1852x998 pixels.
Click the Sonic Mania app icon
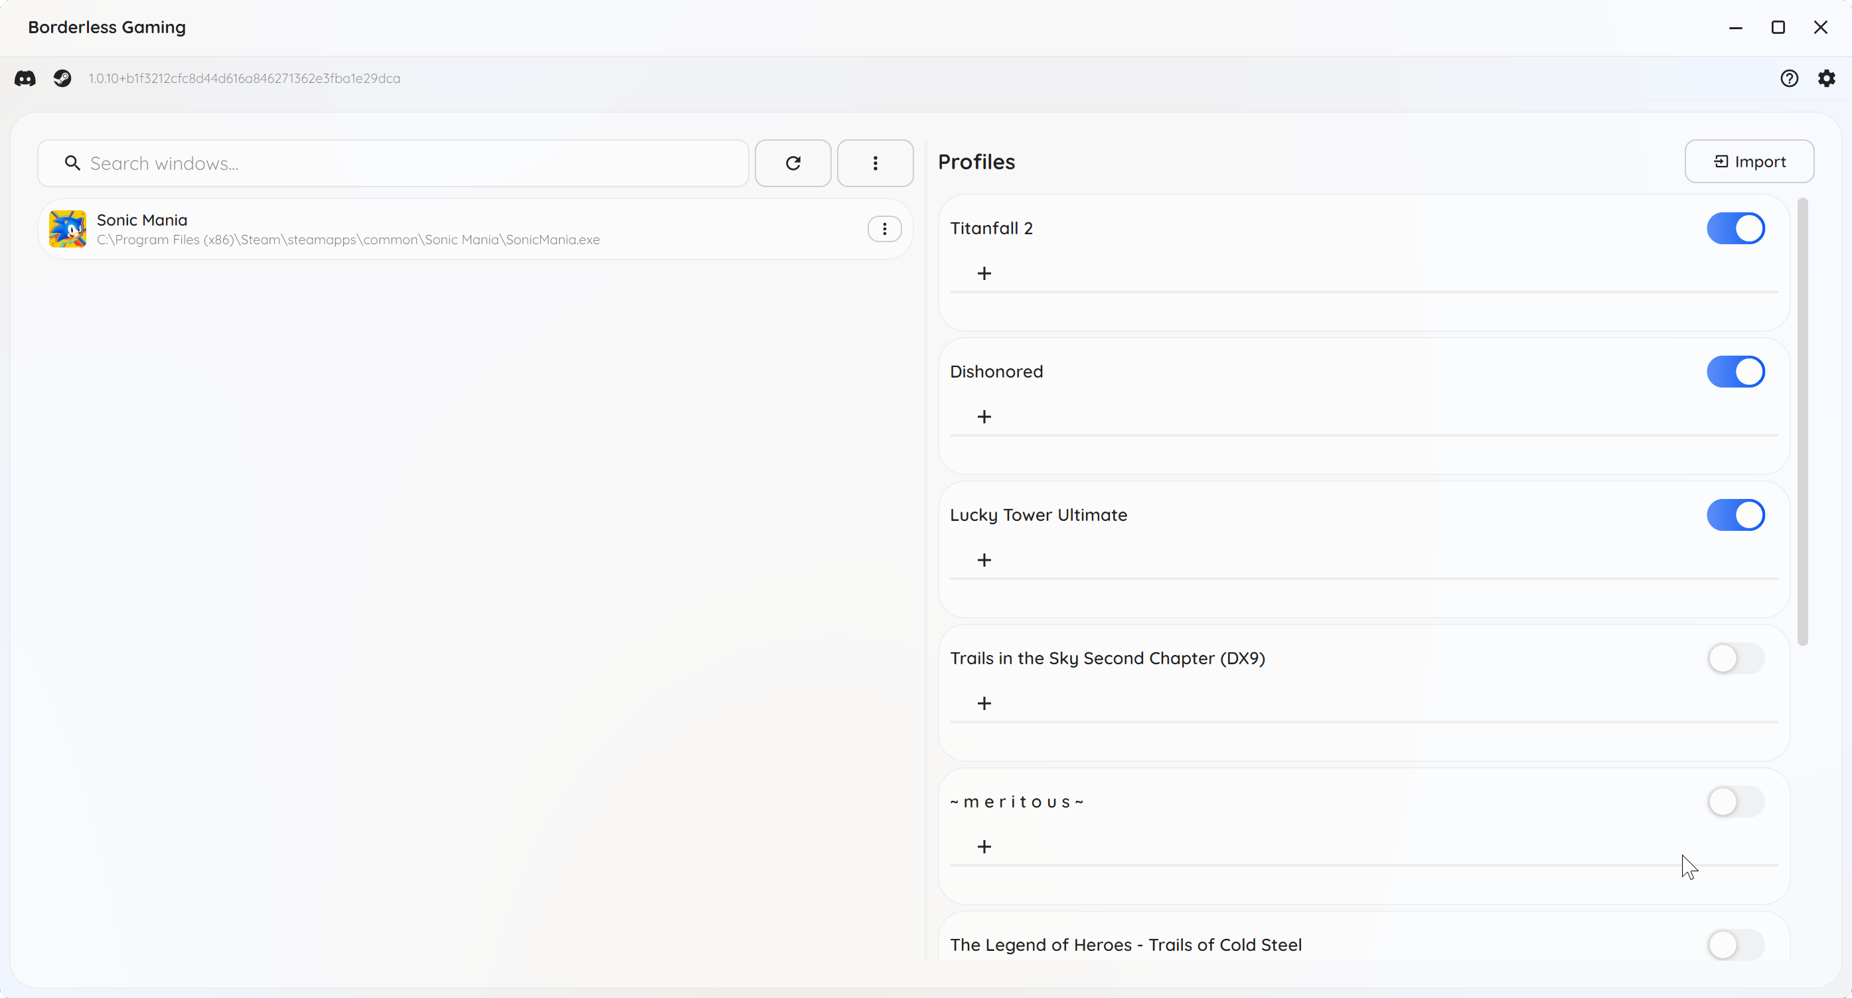point(68,229)
